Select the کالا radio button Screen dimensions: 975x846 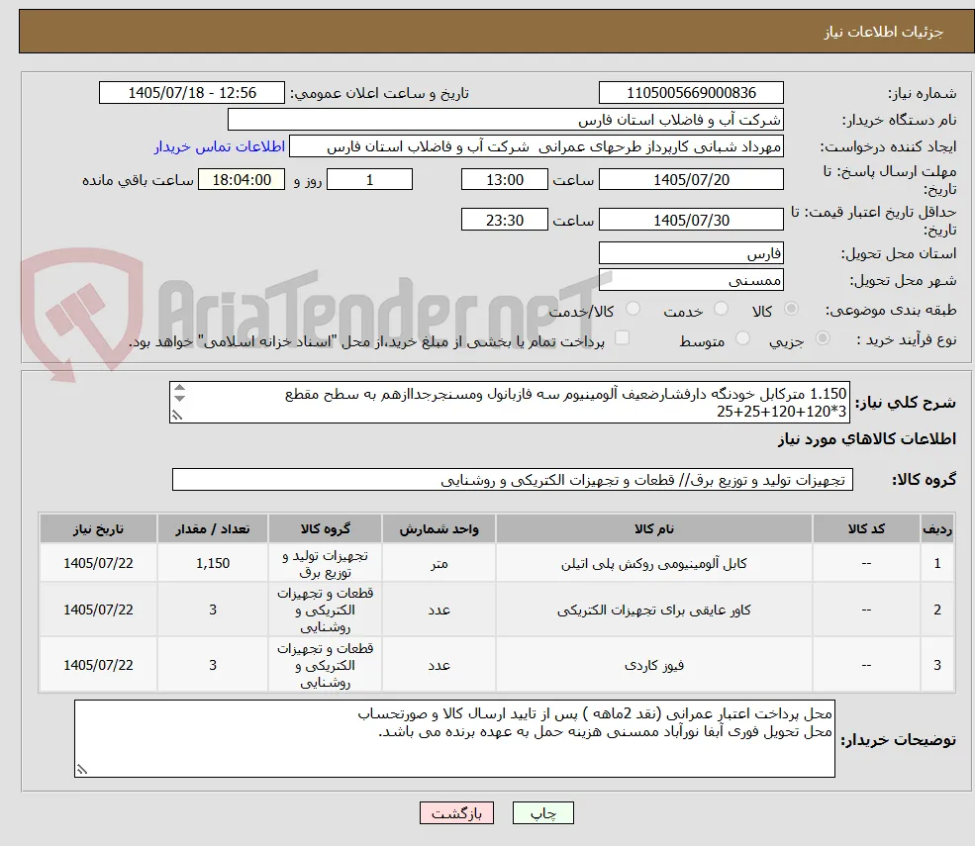[x=792, y=309]
